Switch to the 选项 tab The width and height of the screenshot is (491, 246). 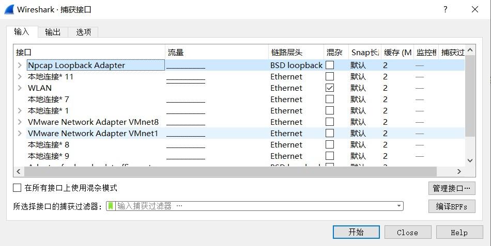click(84, 32)
